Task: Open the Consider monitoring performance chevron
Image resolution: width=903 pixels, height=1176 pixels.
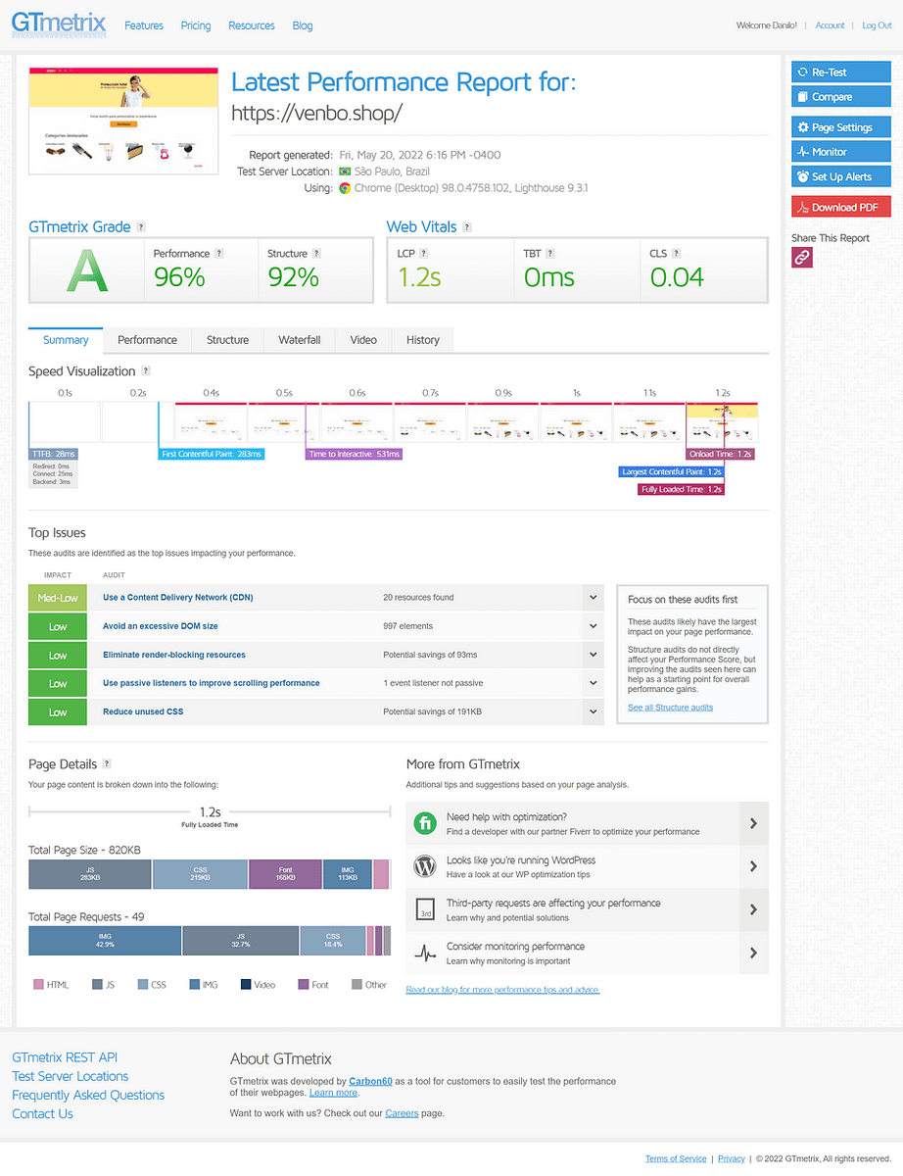Action: [753, 953]
